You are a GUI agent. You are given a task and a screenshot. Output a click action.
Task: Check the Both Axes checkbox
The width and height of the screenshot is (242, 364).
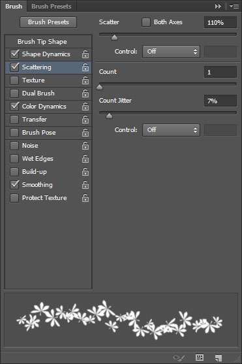click(x=146, y=22)
